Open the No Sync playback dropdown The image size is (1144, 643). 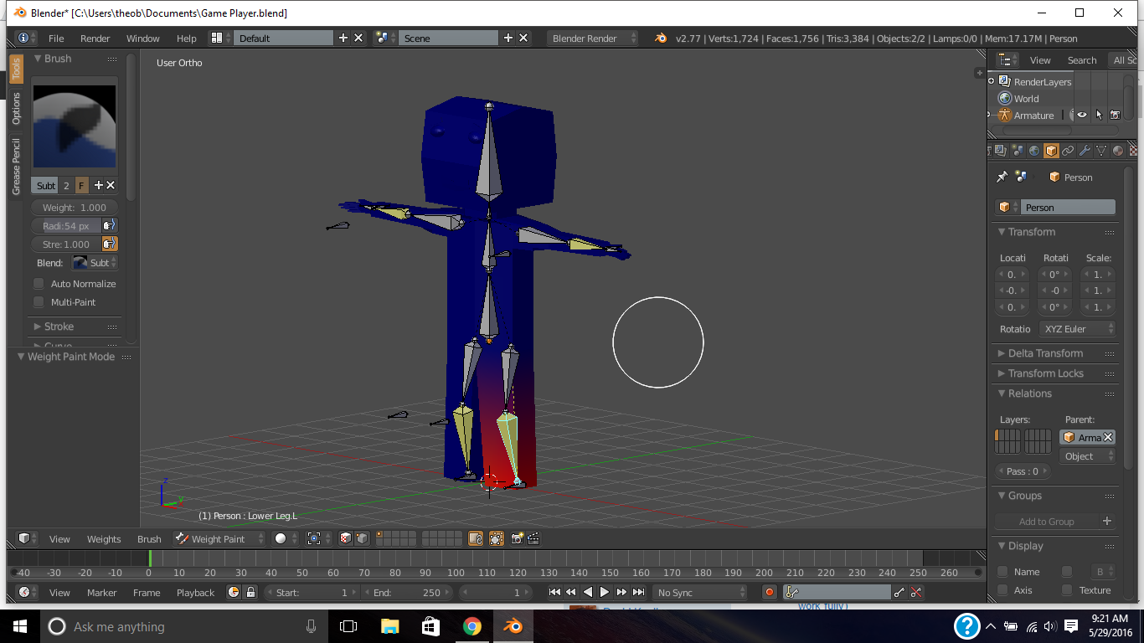tap(699, 592)
